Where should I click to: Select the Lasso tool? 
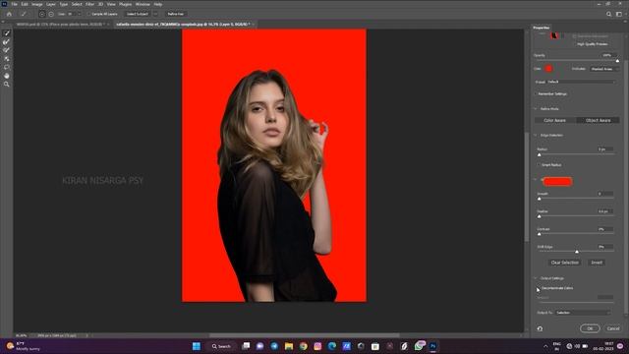(7, 67)
